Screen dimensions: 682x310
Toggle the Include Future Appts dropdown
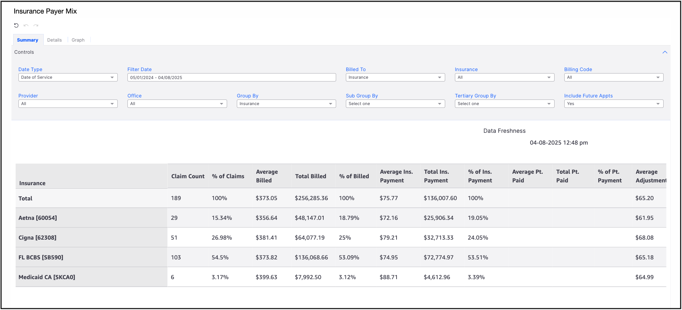coord(613,104)
